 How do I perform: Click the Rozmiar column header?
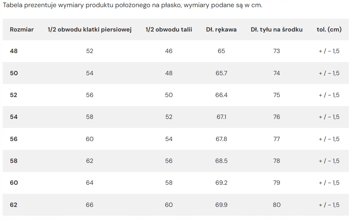click(22, 30)
